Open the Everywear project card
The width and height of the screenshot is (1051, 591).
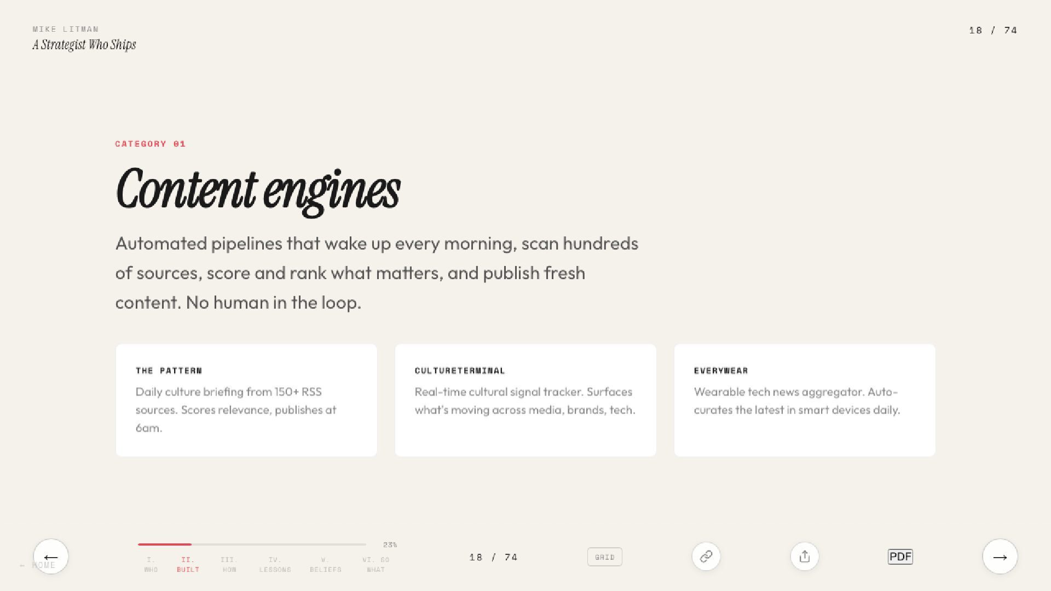805,400
